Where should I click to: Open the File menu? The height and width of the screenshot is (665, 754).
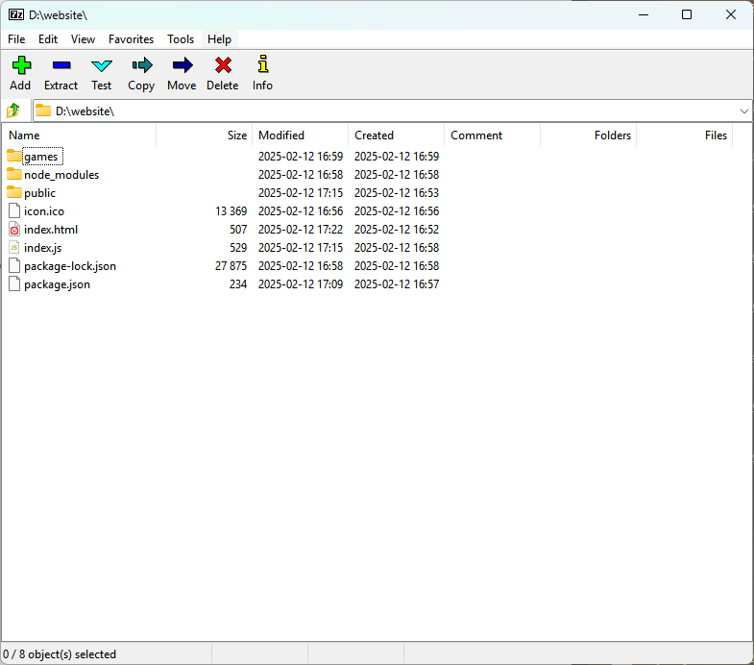16,39
